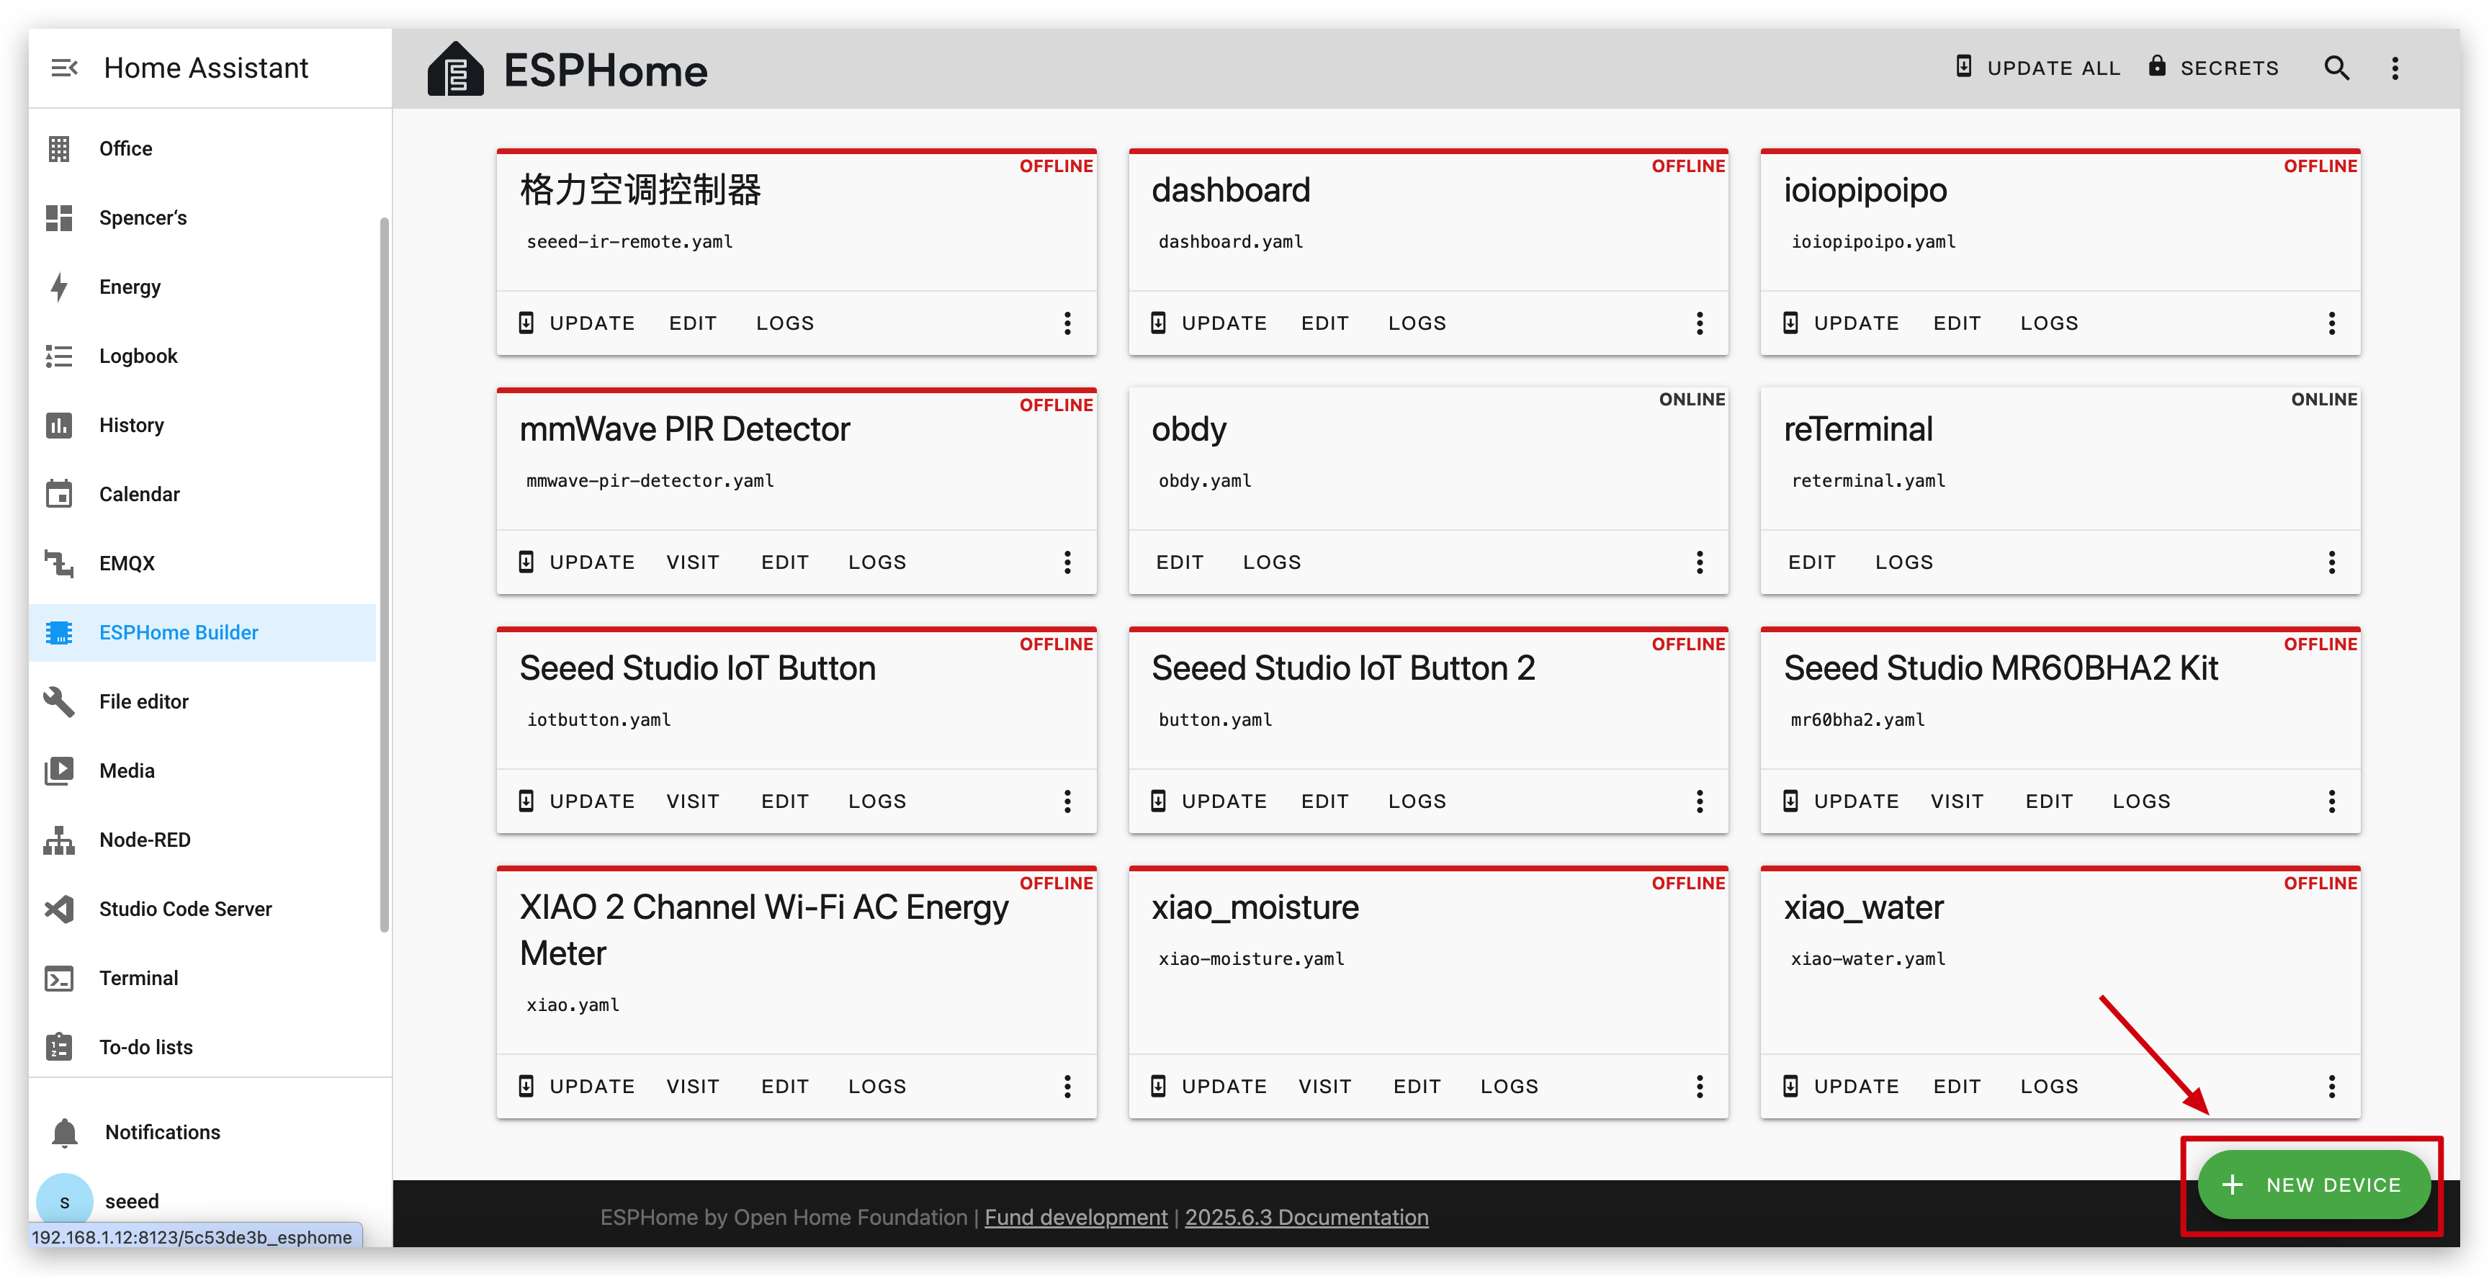The width and height of the screenshot is (2489, 1276).
Task: Select the Energy sidebar menu item
Action: click(x=203, y=287)
